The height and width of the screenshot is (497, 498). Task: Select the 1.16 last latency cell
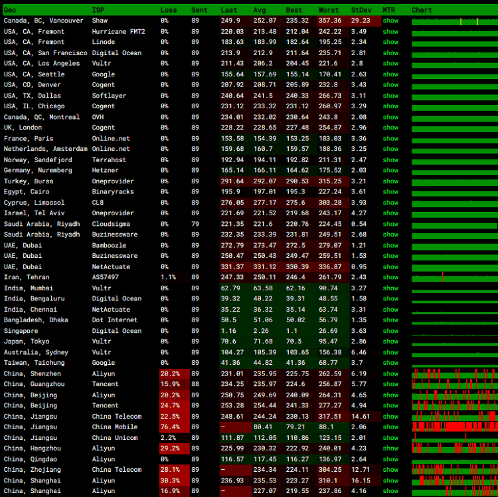click(x=235, y=331)
